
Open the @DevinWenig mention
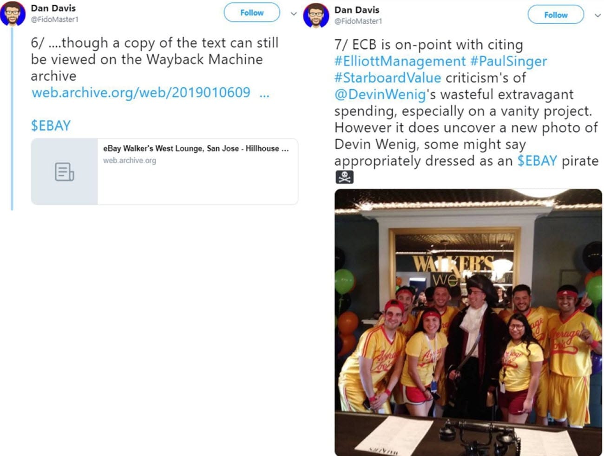pos(380,94)
